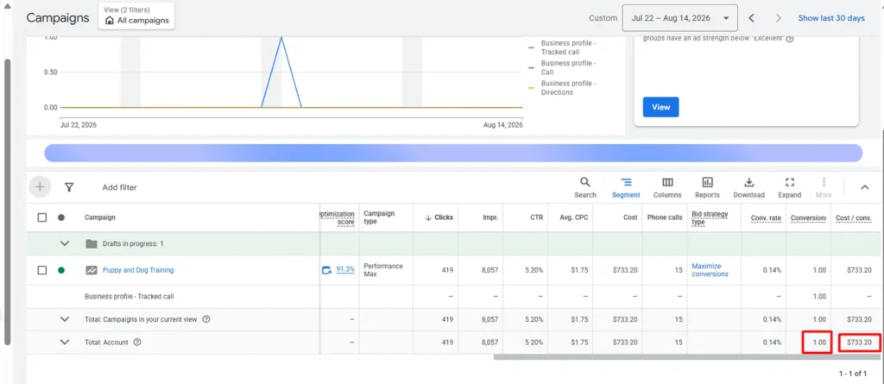Viewport: 884px width, 384px height.
Task: Go to previous date range arrow
Action: (752, 18)
